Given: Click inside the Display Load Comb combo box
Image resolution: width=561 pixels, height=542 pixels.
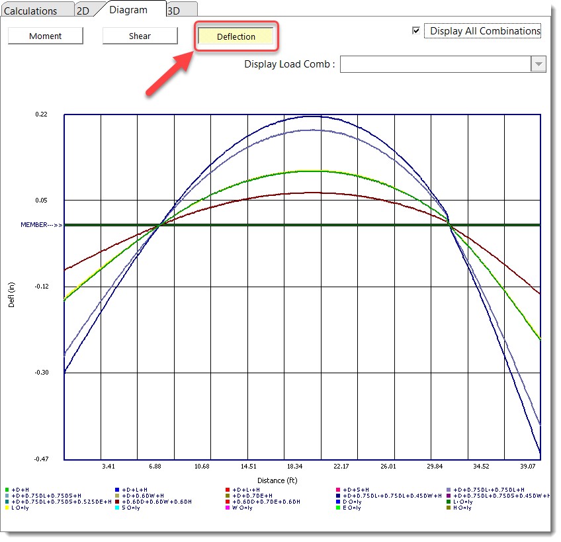Looking at the screenshot, I should 435,64.
